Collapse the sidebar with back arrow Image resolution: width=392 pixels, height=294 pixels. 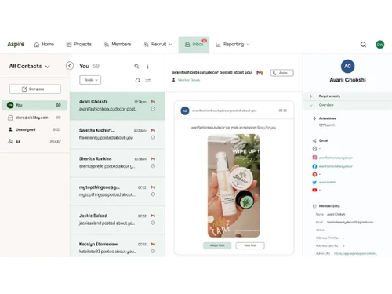pyautogui.click(x=70, y=66)
